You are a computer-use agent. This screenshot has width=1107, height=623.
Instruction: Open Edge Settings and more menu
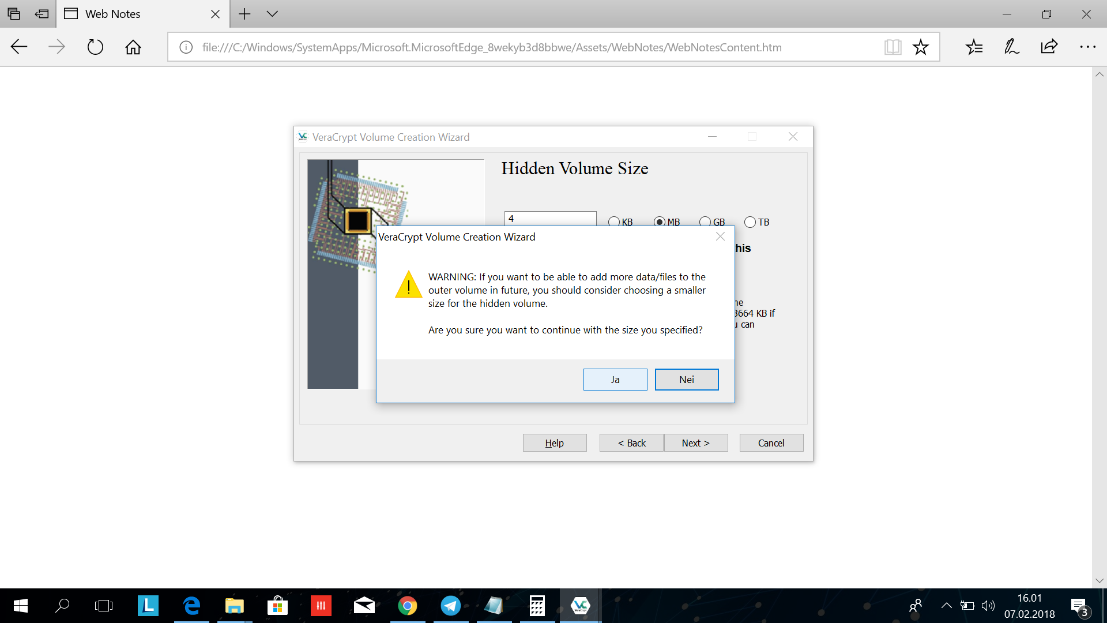[1087, 47]
